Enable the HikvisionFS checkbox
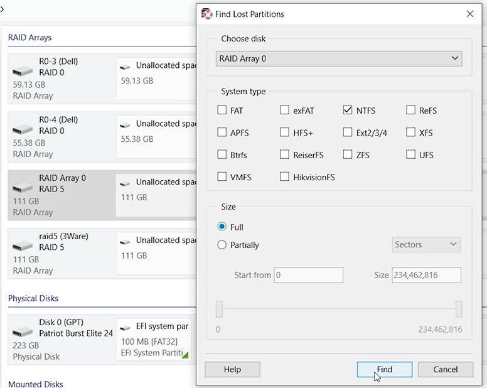The image size is (487, 388). coord(284,177)
